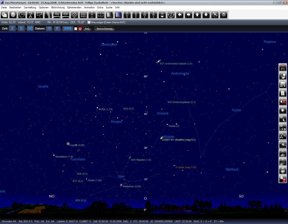Click the Ekl ecliptic toolbar icon
Screen dimensions: 288x224
click(66, 15)
